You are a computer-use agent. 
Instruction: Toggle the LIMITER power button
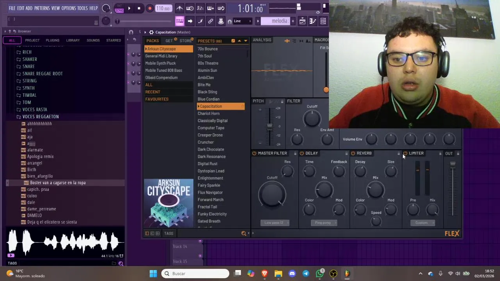[x=405, y=153]
